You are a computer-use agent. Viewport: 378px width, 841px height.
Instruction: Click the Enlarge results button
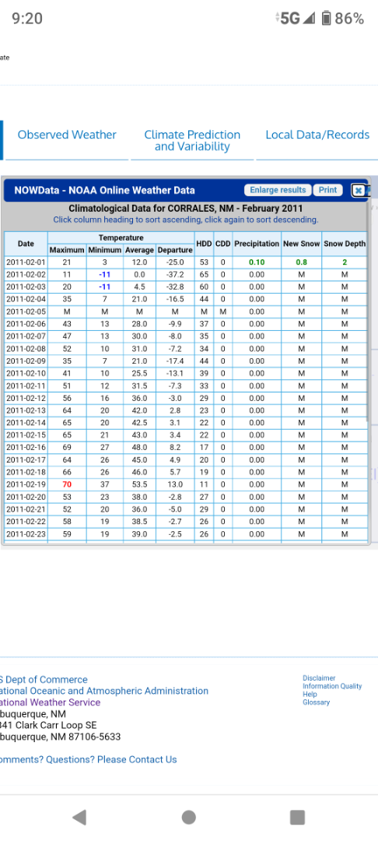(278, 190)
